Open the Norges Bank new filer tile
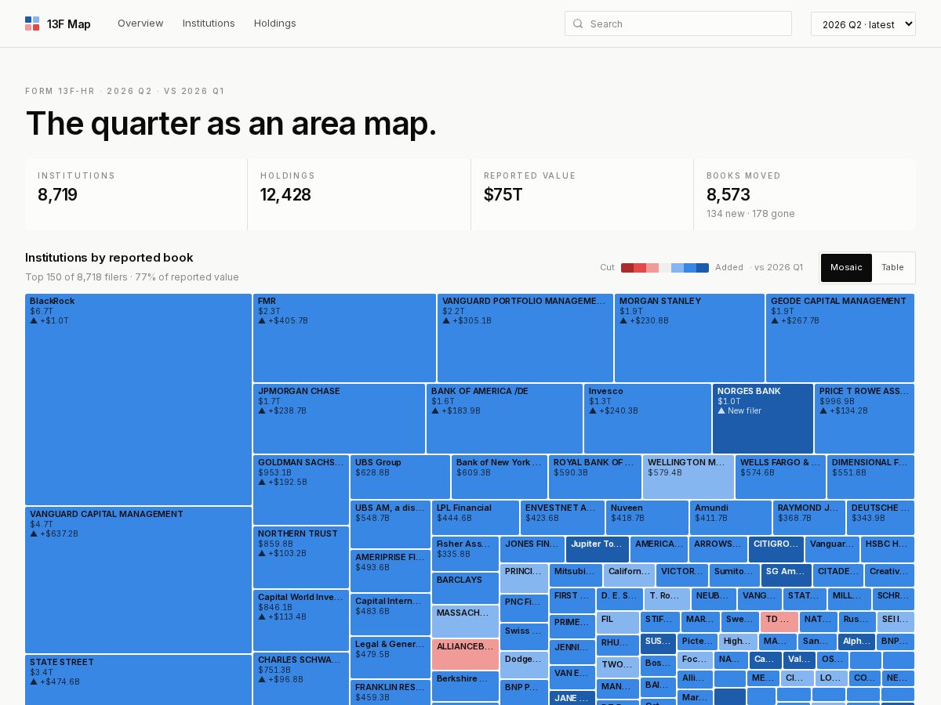 763,418
